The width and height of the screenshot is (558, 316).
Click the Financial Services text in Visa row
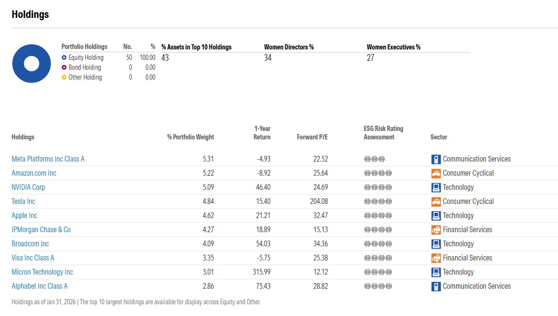pos(467,258)
